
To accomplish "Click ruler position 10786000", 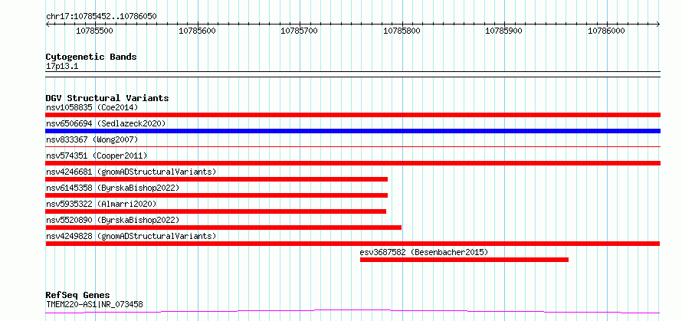I will pos(606,31).
